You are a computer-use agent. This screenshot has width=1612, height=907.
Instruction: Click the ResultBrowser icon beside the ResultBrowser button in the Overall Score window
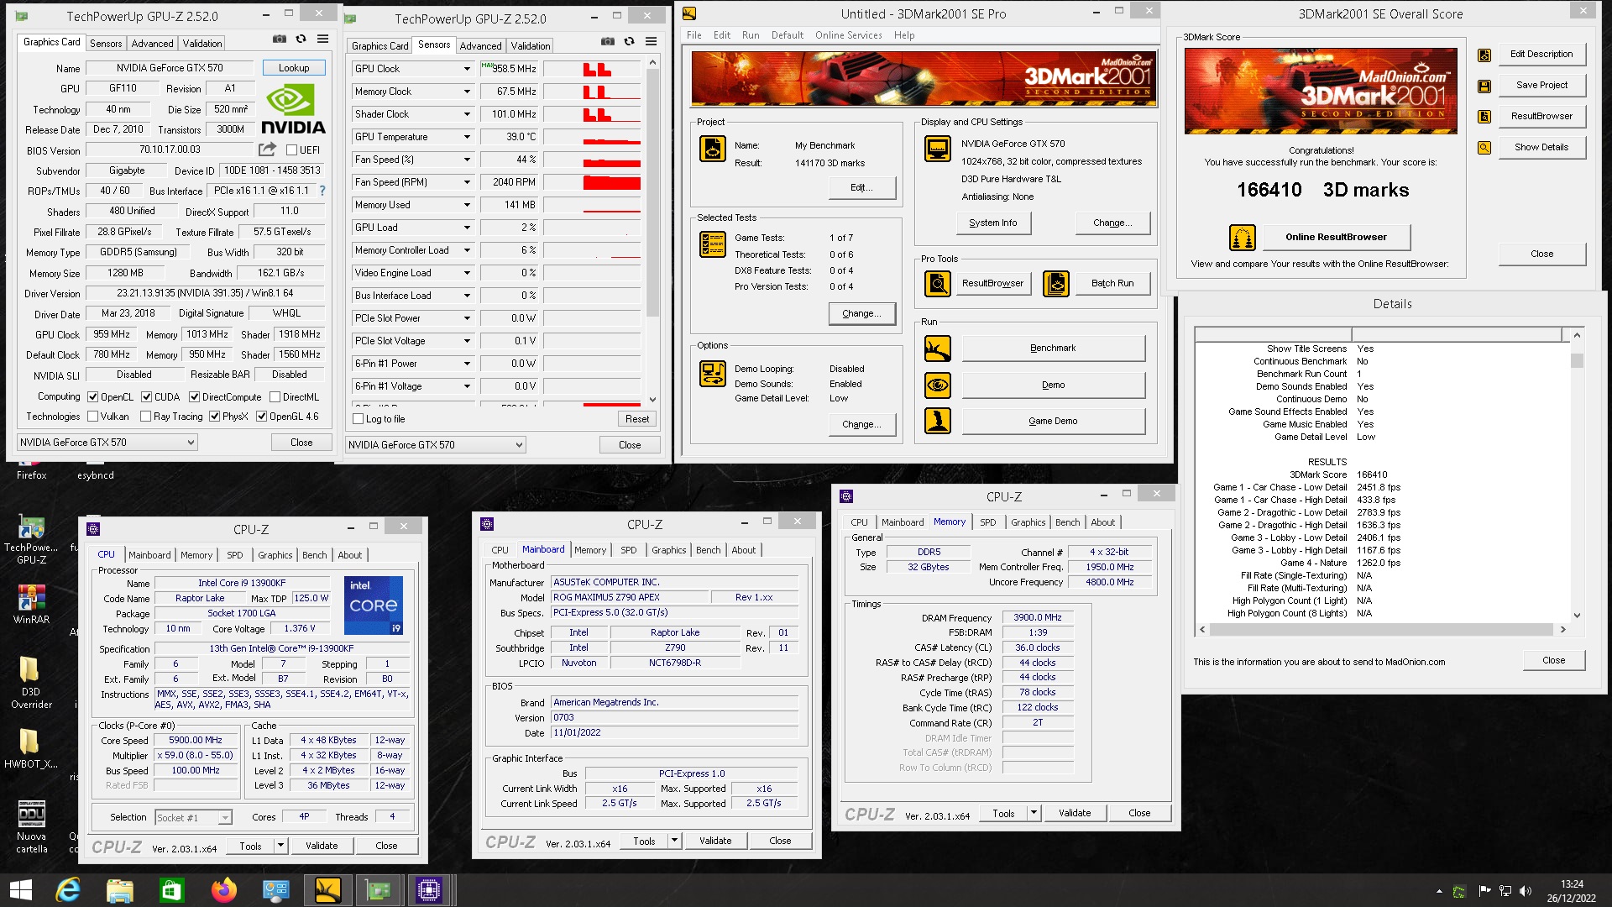pyautogui.click(x=1484, y=117)
